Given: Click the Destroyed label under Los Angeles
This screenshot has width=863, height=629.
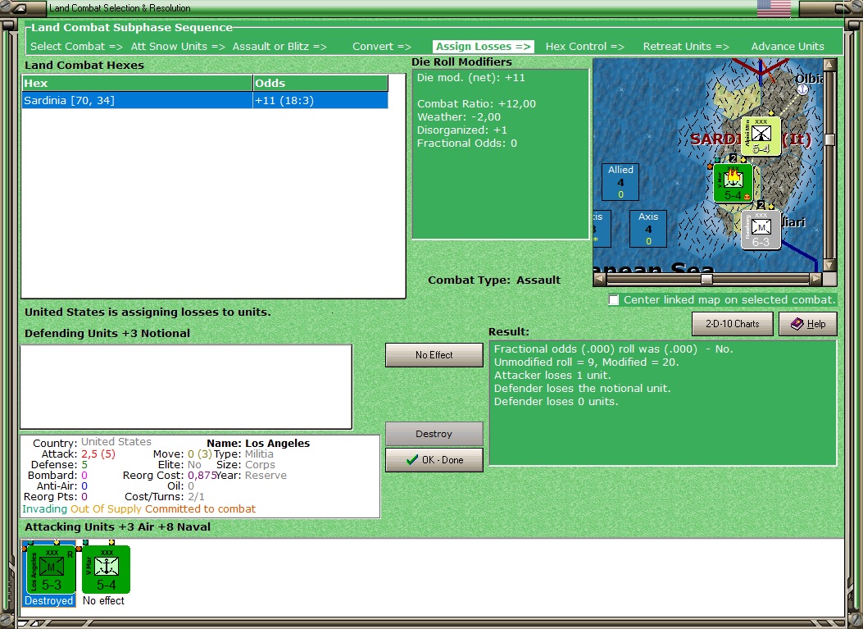Looking at the screenshot, I should pyautogui.click(x=48, y=600).
